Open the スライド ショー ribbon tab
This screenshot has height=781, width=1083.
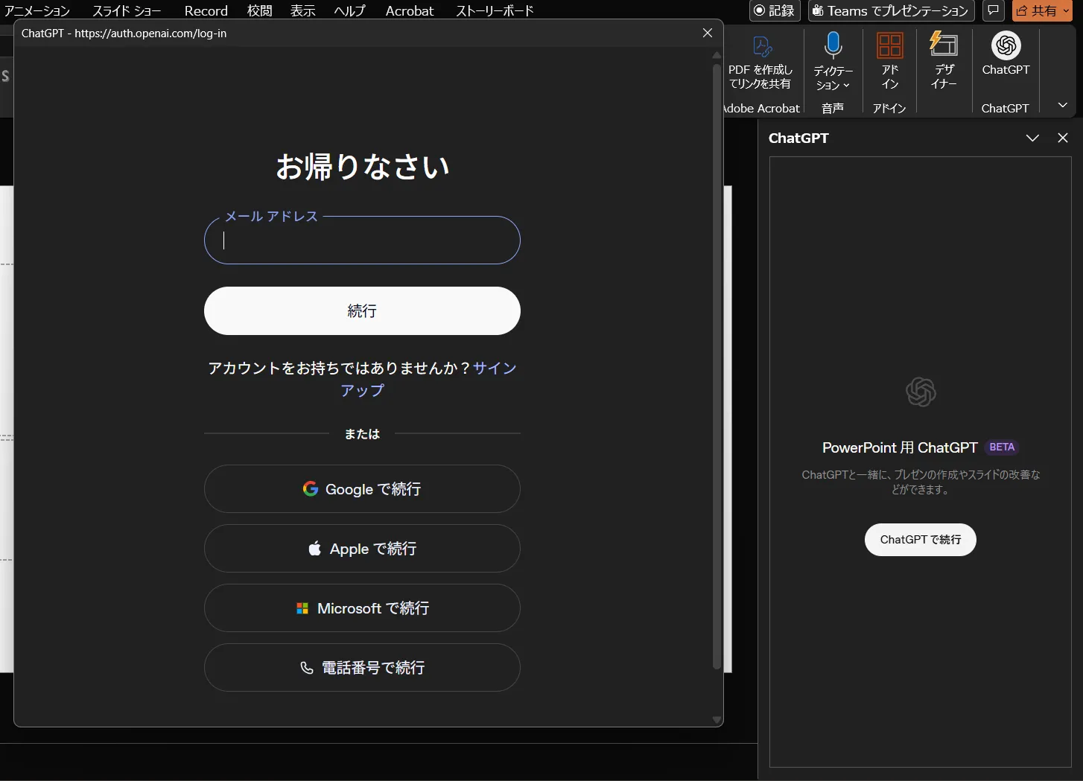(127, 10)
